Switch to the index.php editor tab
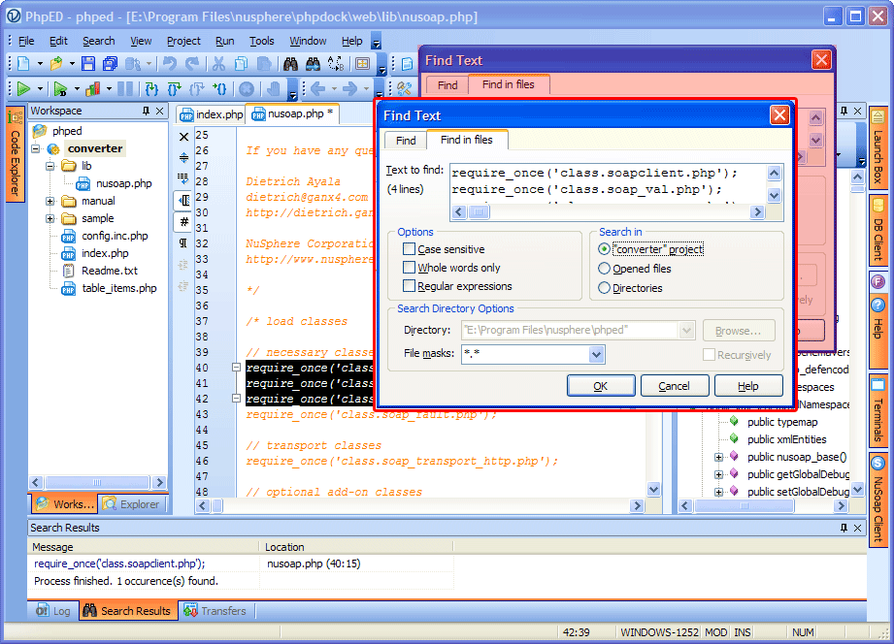 click(x=211, y=114)
